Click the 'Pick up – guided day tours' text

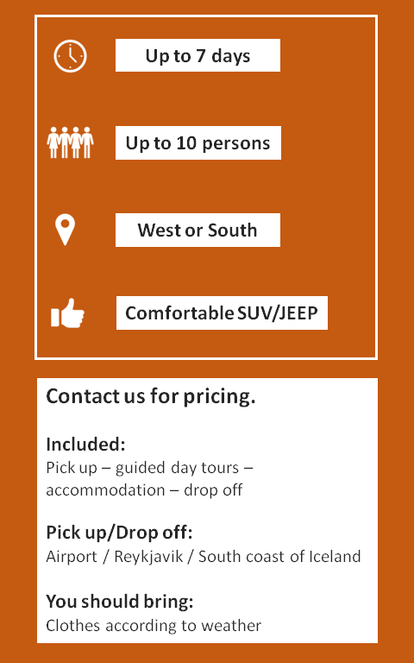click(142, 468)
